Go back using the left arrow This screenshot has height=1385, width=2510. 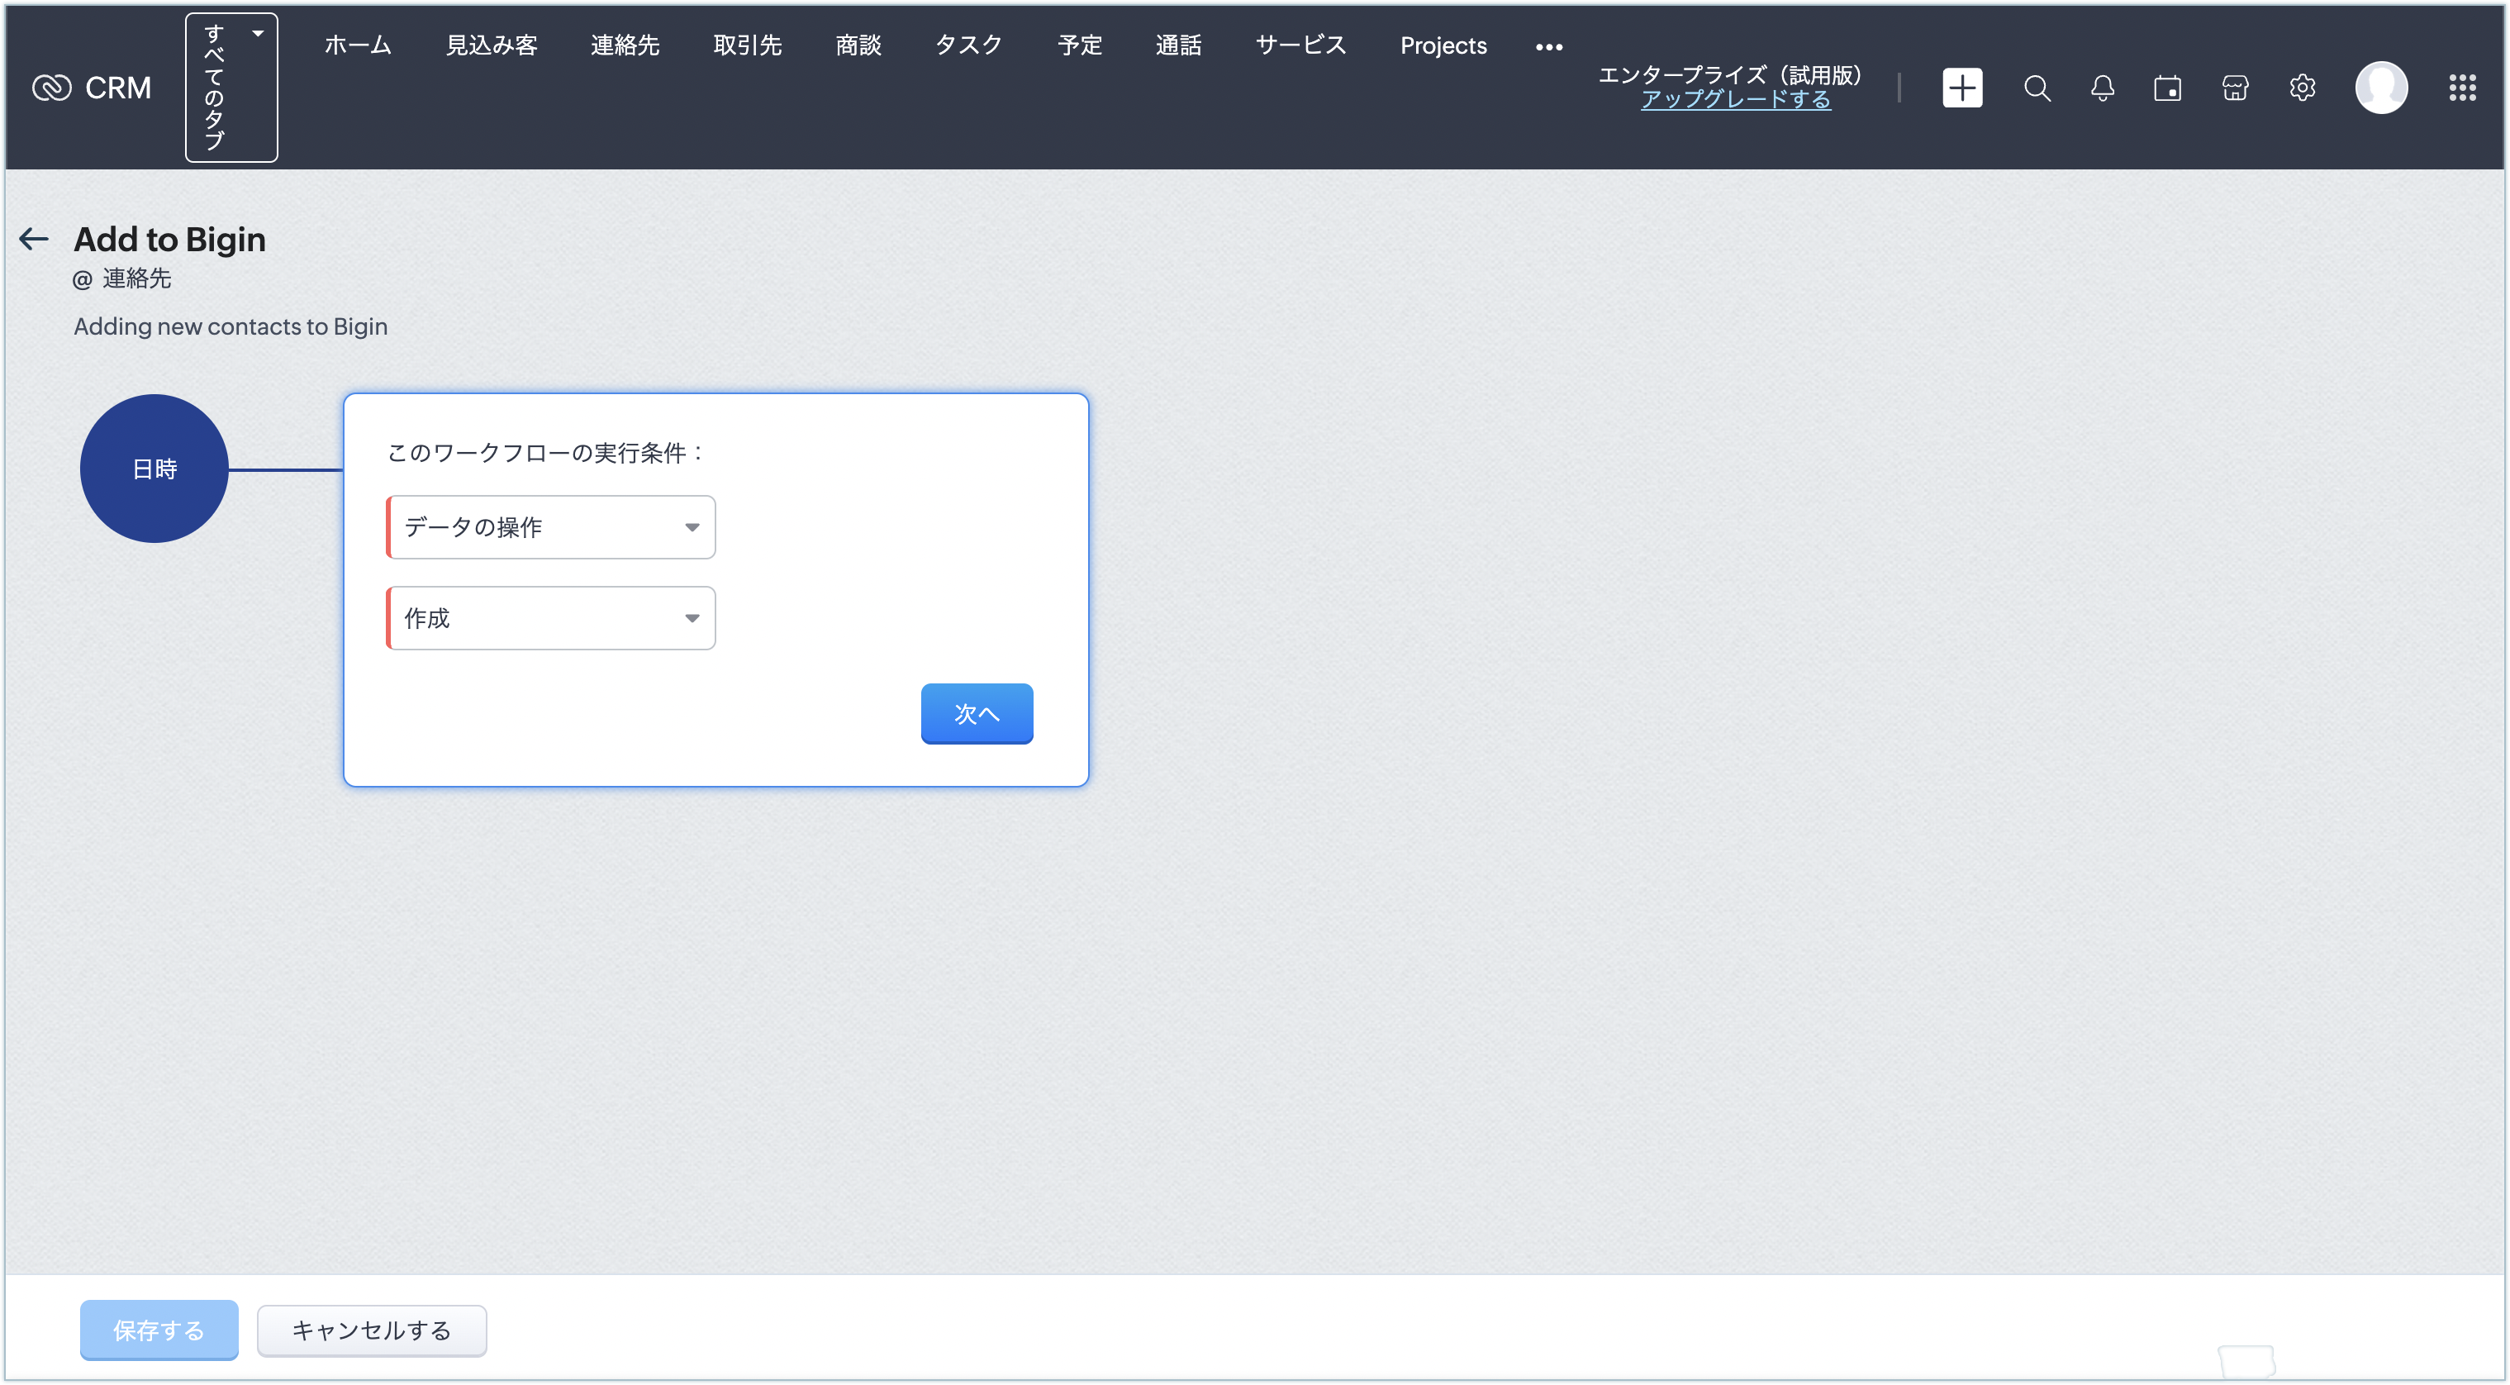[34, 239]
